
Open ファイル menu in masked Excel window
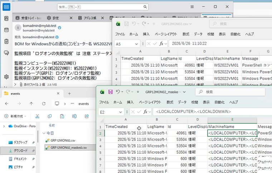(x=104, y=102)
